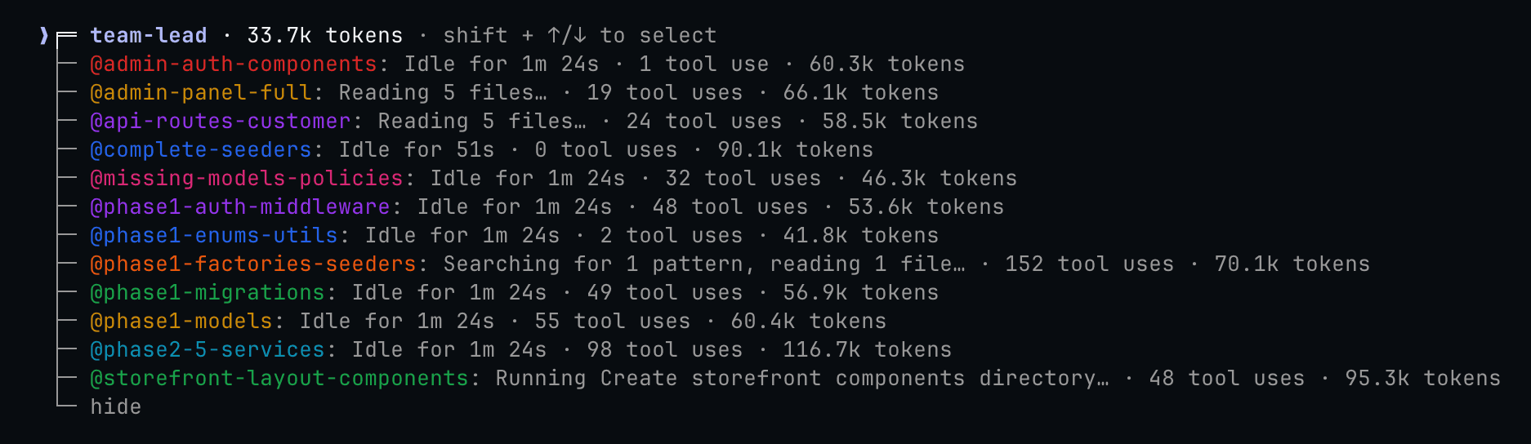This screenshot has width=1531, height=444.
Task: Select the team-lead entry
Action: 148,36
